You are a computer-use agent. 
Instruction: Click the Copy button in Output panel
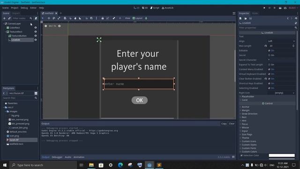(224, 123)
